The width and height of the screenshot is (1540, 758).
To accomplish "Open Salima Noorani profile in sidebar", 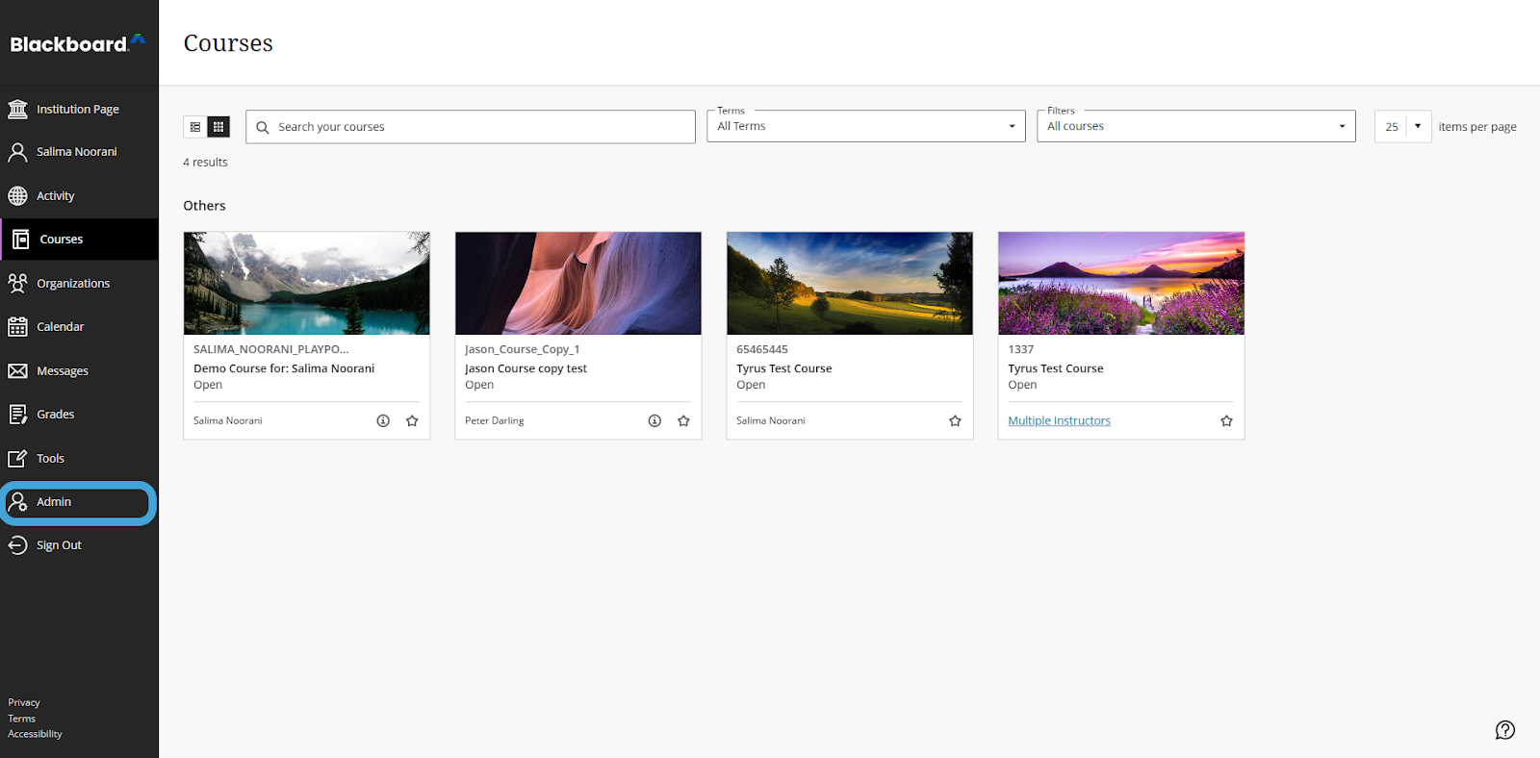I will click(x=78, y=152).
